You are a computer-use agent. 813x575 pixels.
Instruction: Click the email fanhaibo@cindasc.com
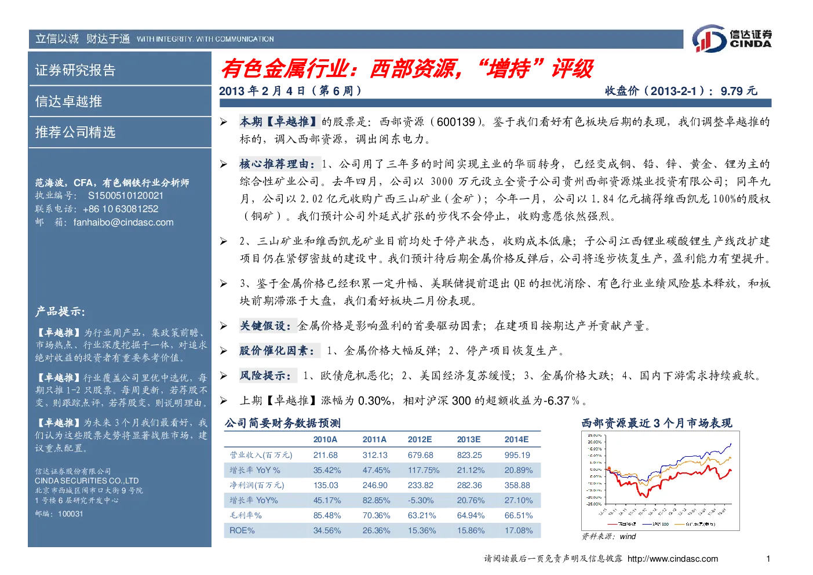(123, 223)
